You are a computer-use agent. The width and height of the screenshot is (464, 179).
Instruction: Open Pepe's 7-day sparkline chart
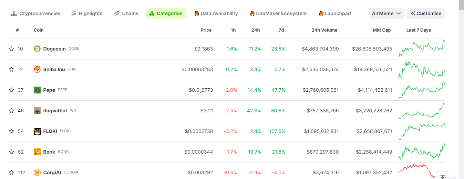pos(422,90)
